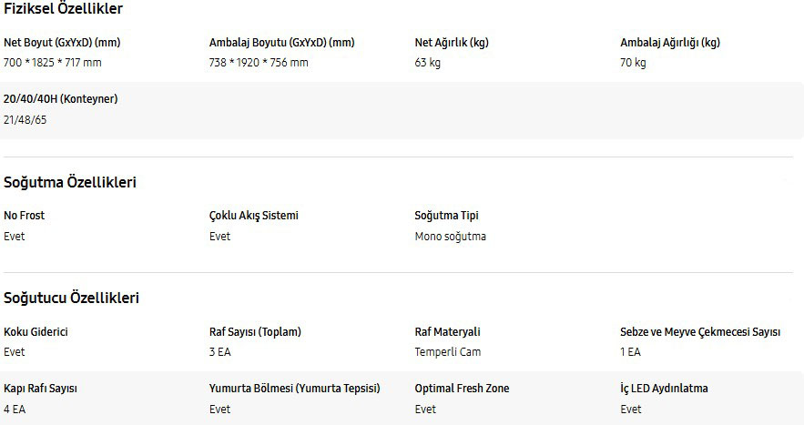
Task: Click the Temperli Cam value
Action: 448,352
